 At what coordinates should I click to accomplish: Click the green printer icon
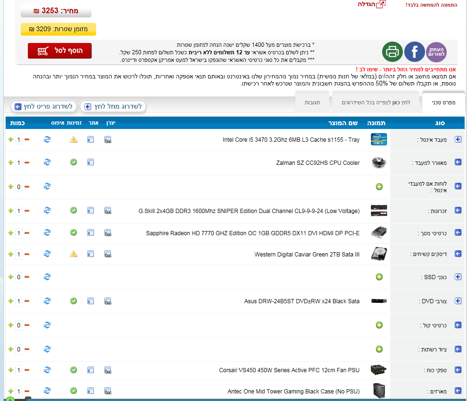coord(392,52)
